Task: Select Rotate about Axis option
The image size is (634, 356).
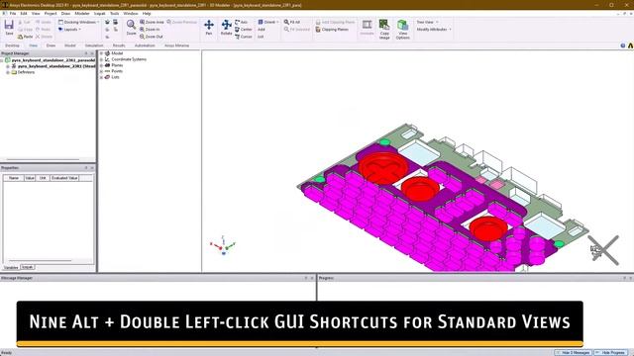Action: (242, 22)
